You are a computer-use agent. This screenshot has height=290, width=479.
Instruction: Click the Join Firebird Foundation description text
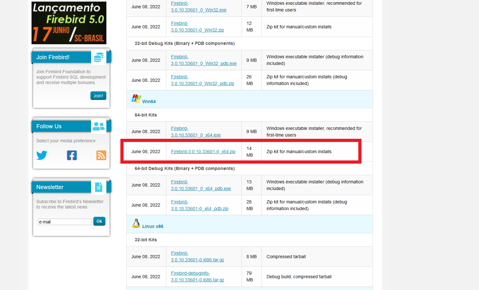click(71, 77)
